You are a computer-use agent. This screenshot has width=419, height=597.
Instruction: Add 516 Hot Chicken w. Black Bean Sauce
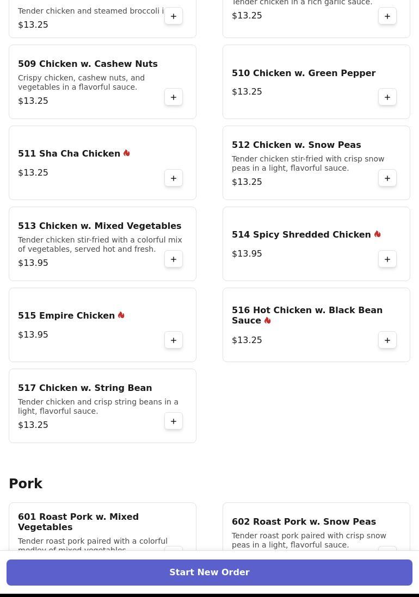[387, 340]
